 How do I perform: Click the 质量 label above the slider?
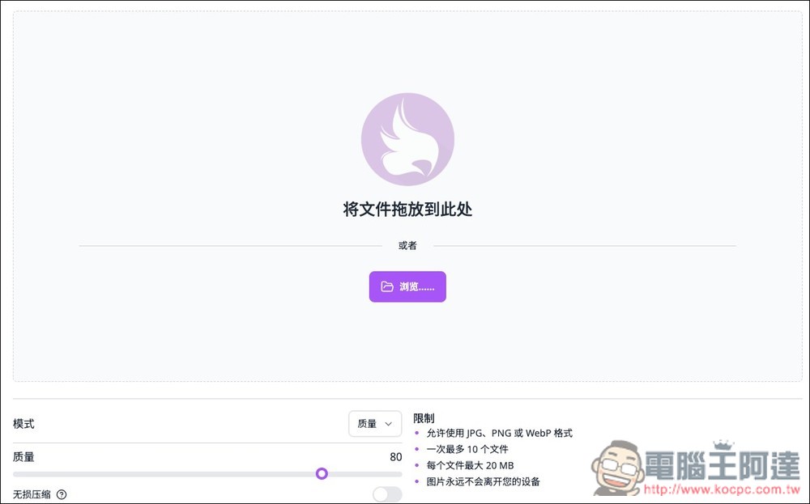click(23, 457)
